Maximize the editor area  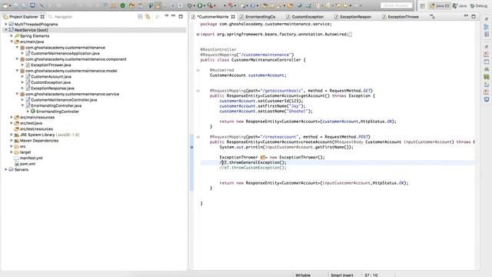pos(474,16)
